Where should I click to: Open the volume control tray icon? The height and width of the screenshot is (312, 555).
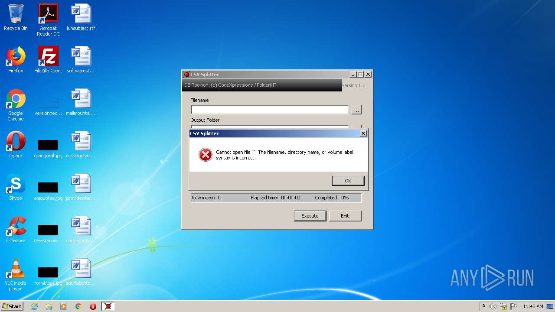pyautogui.click(x=493, y=306)
